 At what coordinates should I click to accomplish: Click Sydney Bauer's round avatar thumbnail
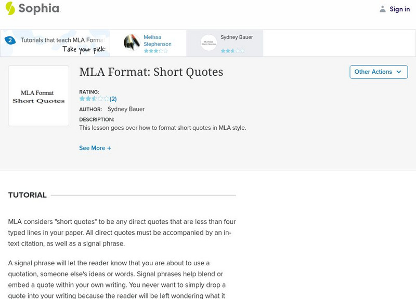click(x=209, y=43)
